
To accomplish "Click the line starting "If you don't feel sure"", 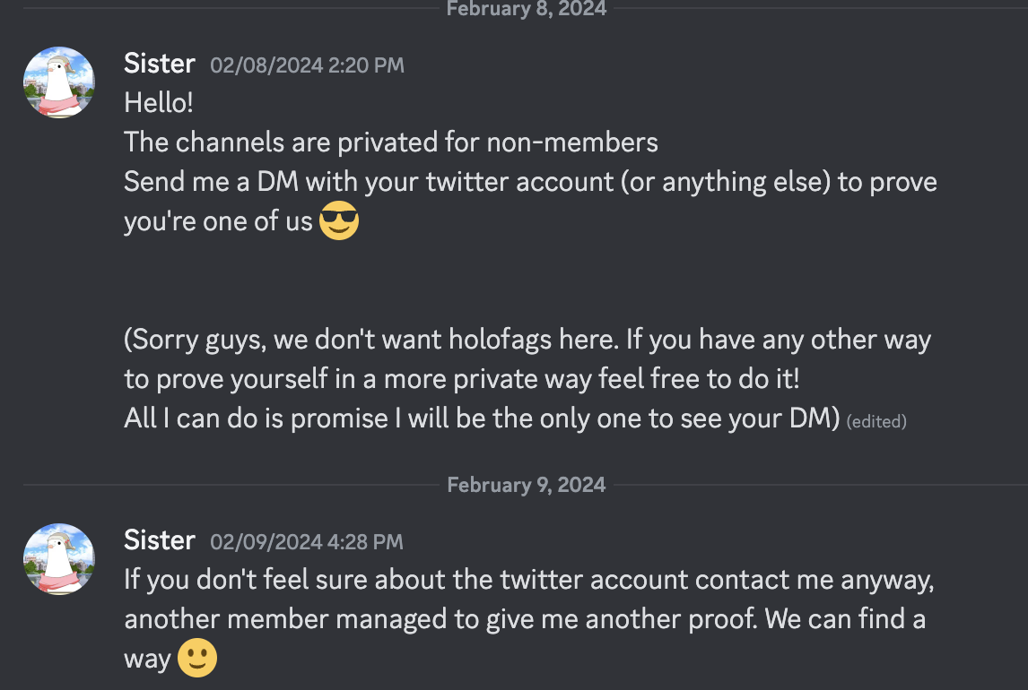I will click(529, 580).
